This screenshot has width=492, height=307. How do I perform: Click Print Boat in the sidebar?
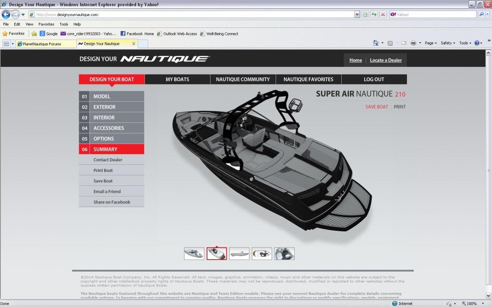click(x=111, y=170)
